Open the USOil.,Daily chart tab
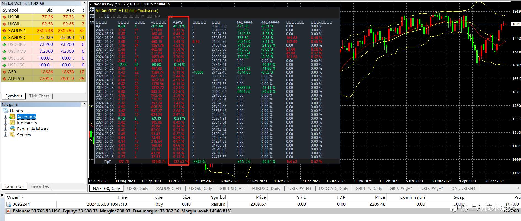The height and width of the screenshot is (221, 521). [200, 189]
